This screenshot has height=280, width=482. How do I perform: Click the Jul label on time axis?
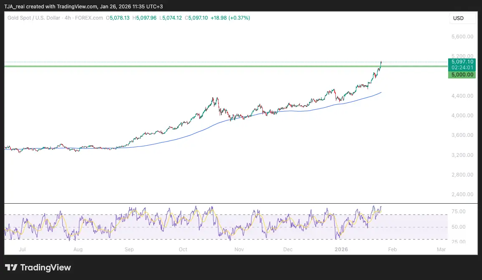pyautogui.click(x=23, y=250)
